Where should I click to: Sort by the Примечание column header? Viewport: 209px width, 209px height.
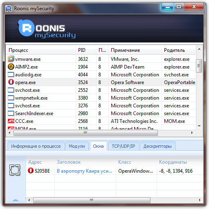coord(135,50)
